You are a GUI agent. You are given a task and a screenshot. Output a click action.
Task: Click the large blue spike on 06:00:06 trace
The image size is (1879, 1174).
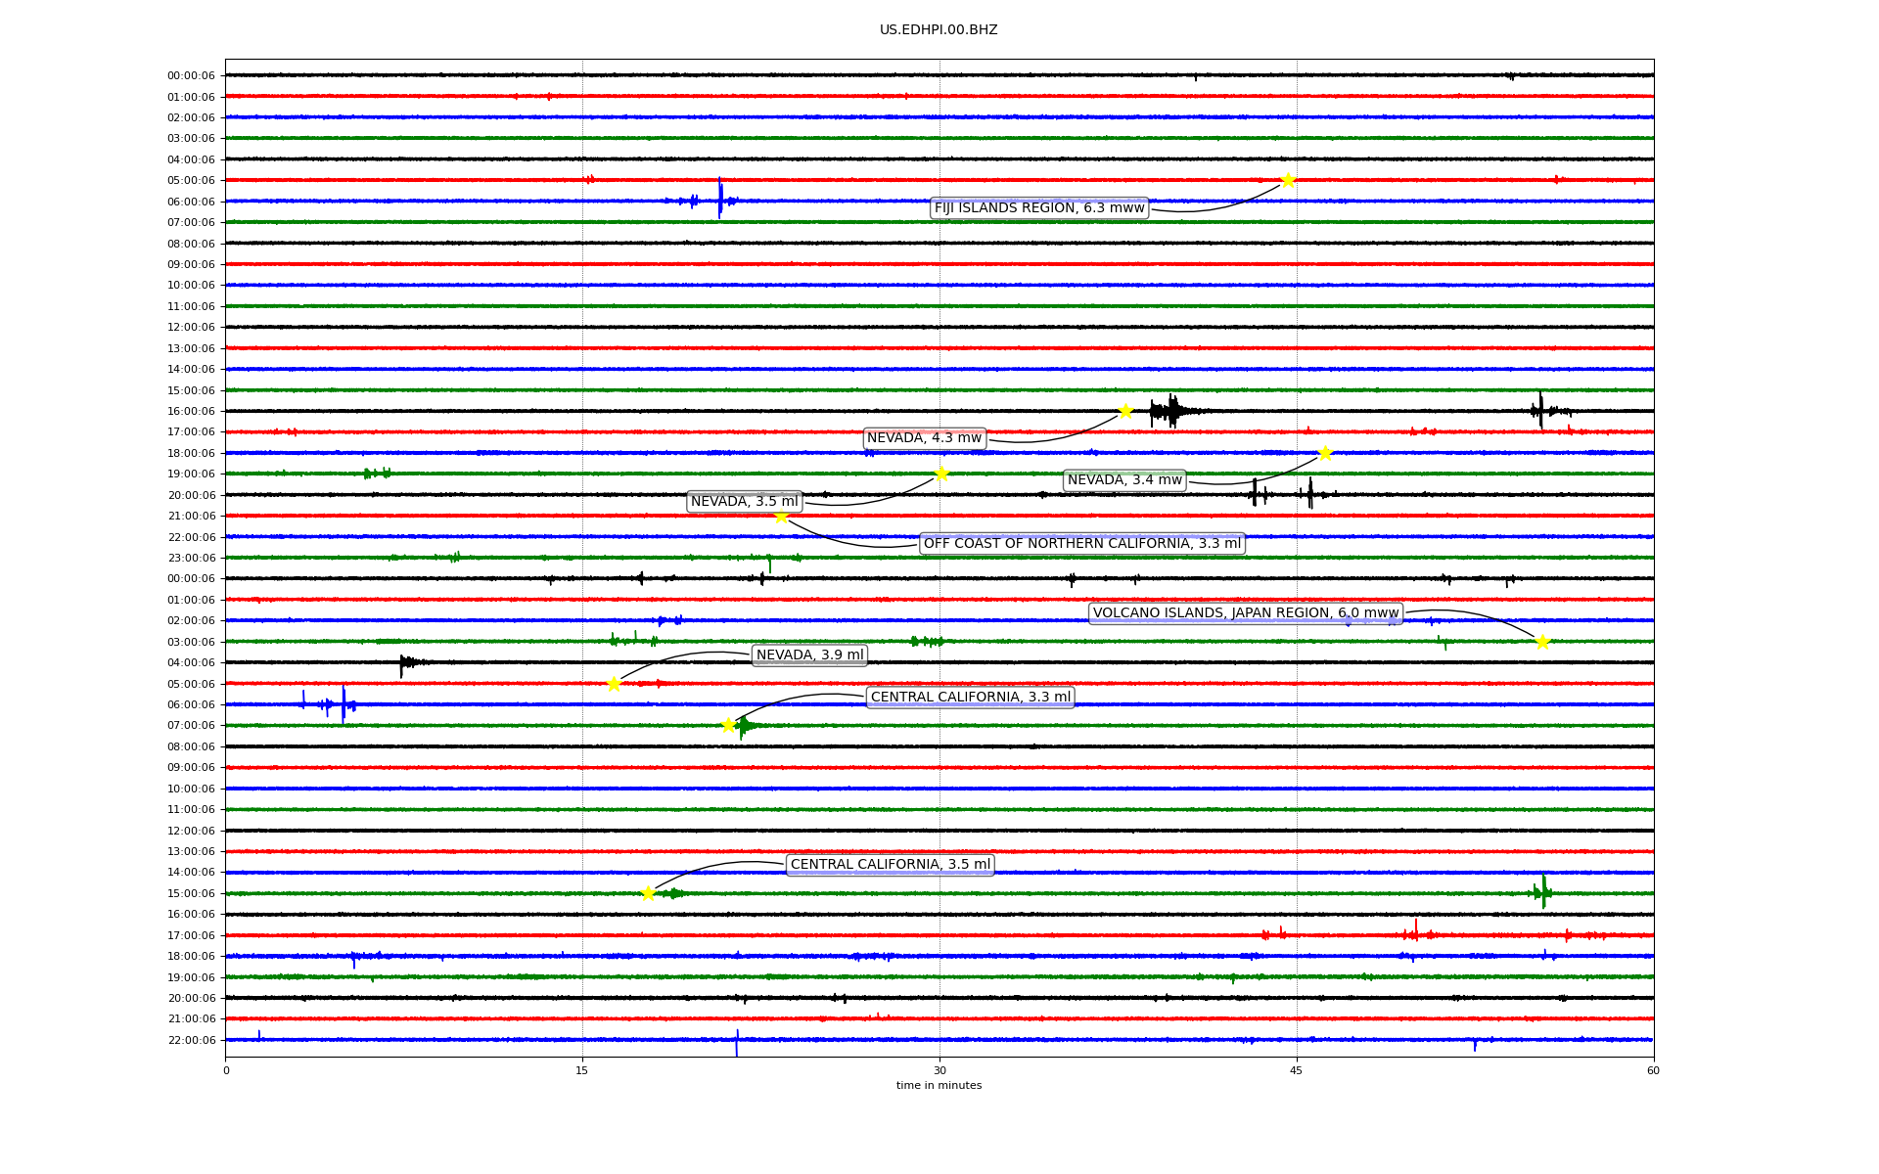[x=720, y=197]
